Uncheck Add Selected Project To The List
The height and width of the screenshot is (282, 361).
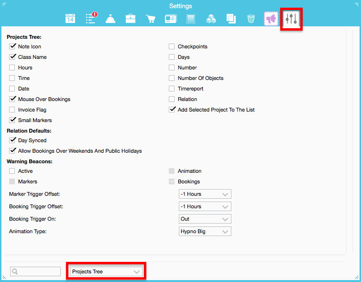[x=172, y=110]
